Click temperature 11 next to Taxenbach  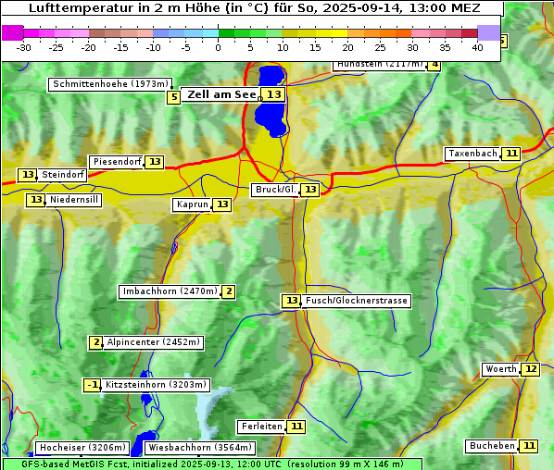point(510,154)
